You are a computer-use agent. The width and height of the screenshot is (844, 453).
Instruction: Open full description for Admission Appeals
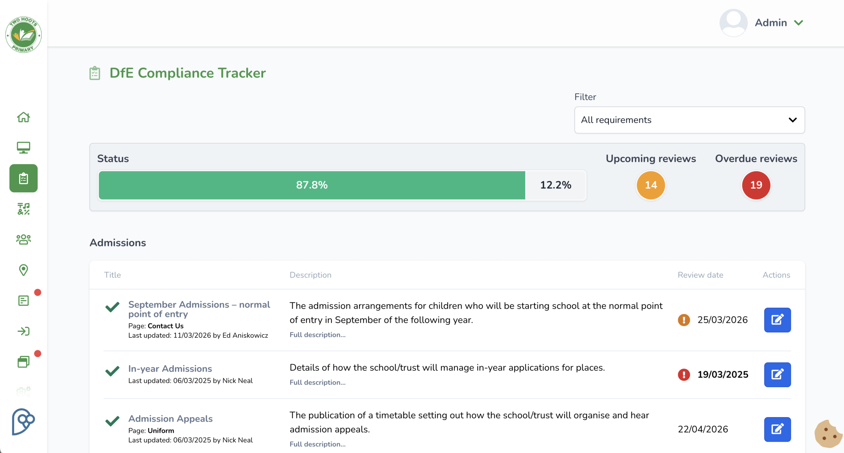[317, 444]
